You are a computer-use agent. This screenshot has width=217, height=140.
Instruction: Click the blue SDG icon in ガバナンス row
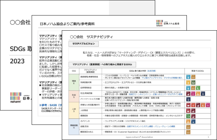(193, 121)
